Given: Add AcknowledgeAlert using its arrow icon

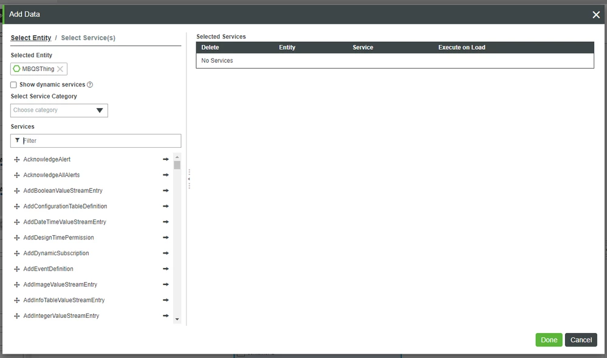Looking at the screenshot, I should click(x=165, y=159).
